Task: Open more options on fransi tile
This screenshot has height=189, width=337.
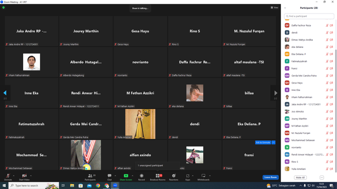Action: pos(273,142)
